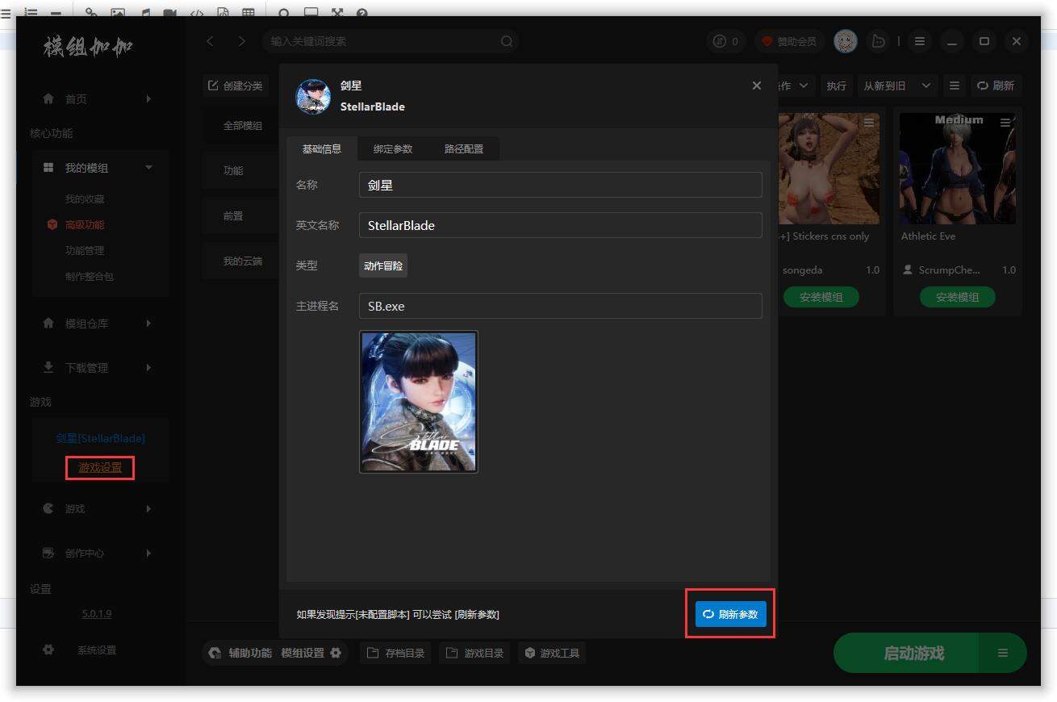The height and width of the screenshot is (702, 1057).
Task: Click 创建分类 to create a category
Action: click(236, 86)
